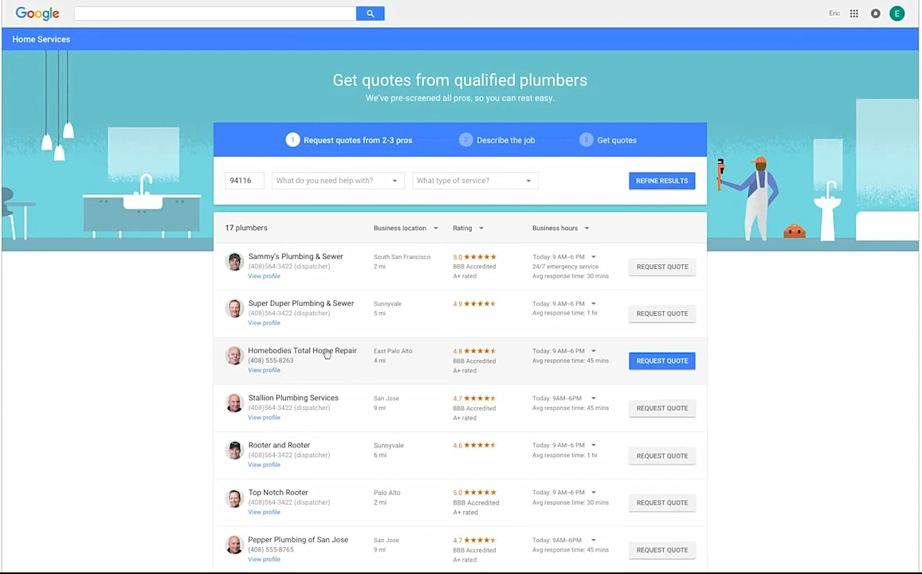The image size is (922, 574).
Task: Click Sammy's Plumbing & Sewer profile photo
Action: [234, 261]
